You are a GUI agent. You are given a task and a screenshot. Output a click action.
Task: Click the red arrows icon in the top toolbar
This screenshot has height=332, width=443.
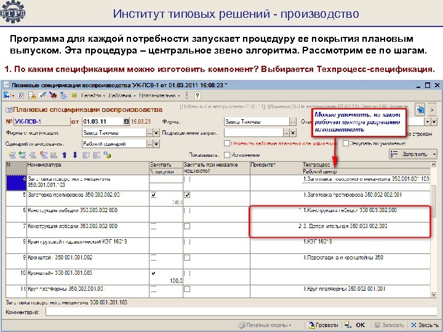[53, 95]
